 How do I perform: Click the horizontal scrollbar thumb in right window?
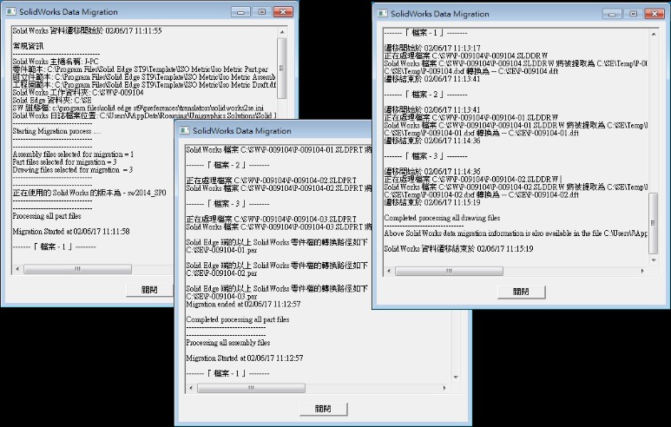[449, 272]
